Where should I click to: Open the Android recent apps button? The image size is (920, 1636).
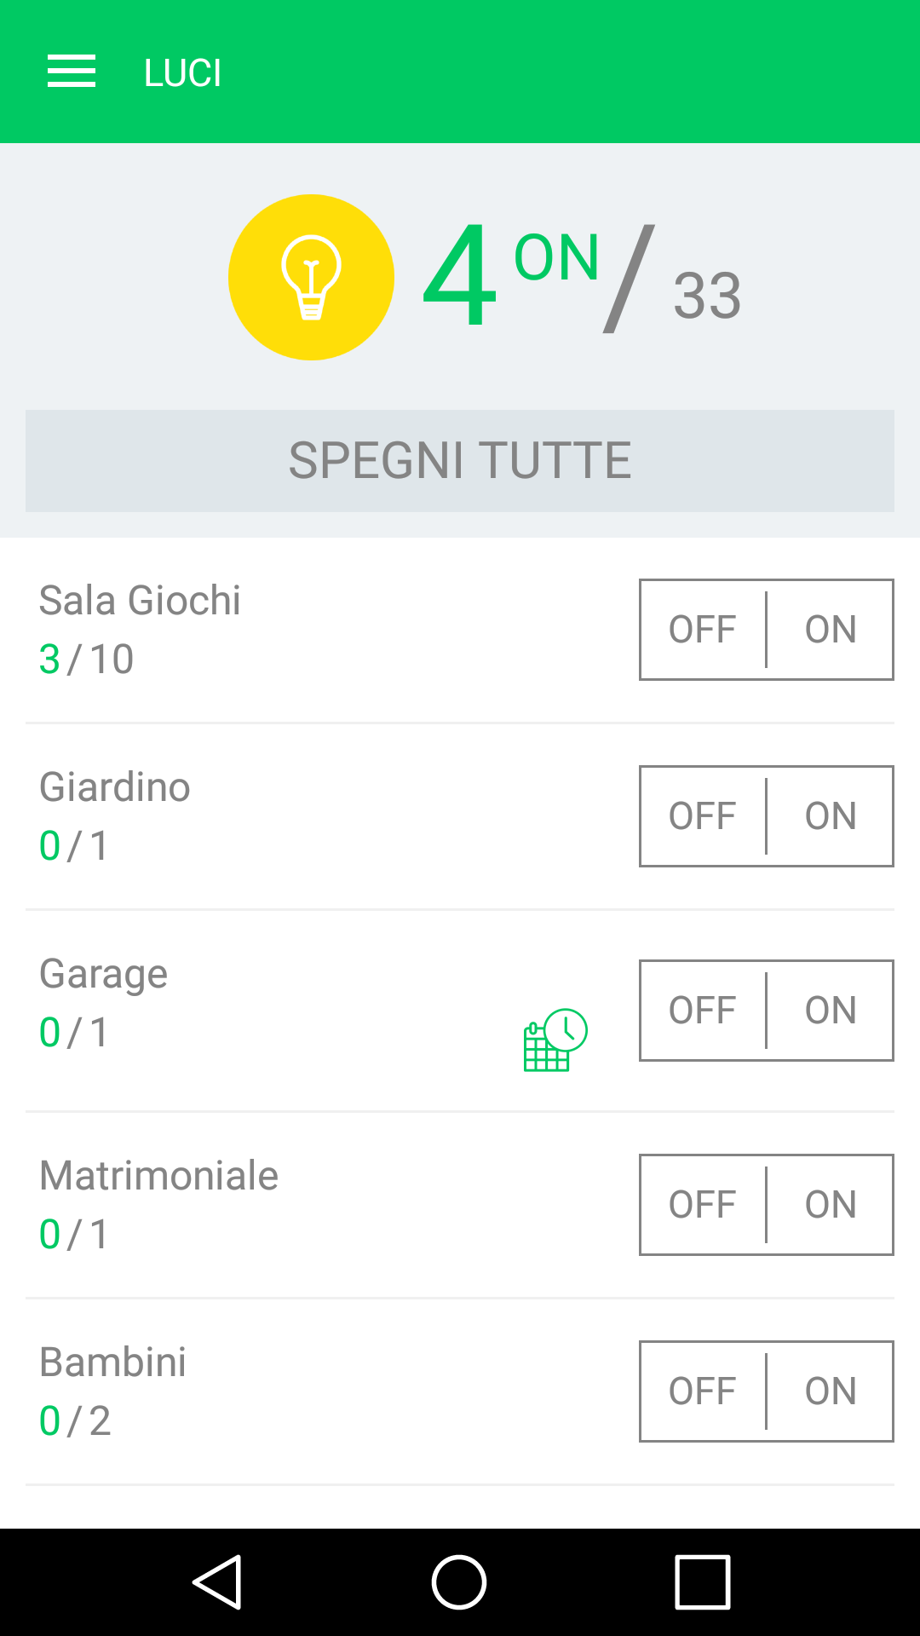702,1582
